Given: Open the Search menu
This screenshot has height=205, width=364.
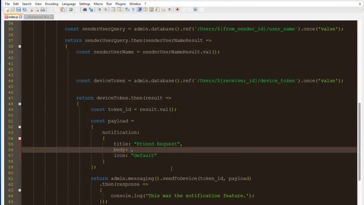Looking at the screenshot, I should point(27,4).
